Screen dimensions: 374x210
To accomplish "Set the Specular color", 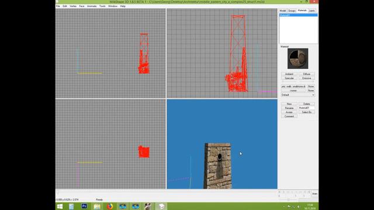I will click(x=289, y=78).
